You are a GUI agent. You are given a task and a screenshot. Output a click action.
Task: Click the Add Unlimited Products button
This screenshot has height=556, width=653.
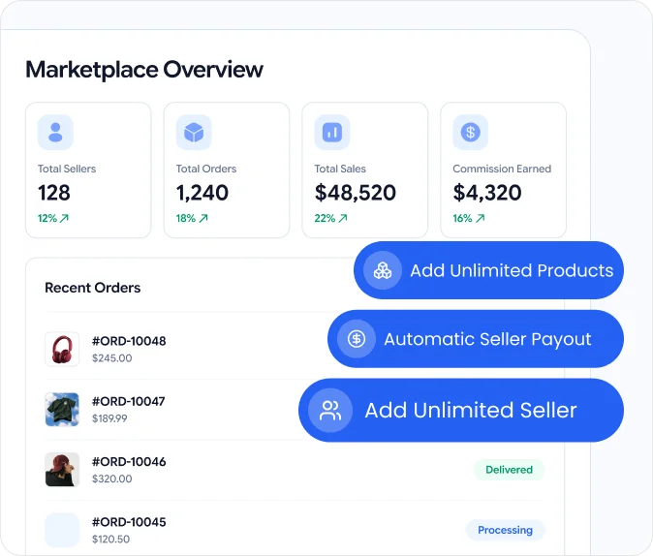tap(488, 270)
